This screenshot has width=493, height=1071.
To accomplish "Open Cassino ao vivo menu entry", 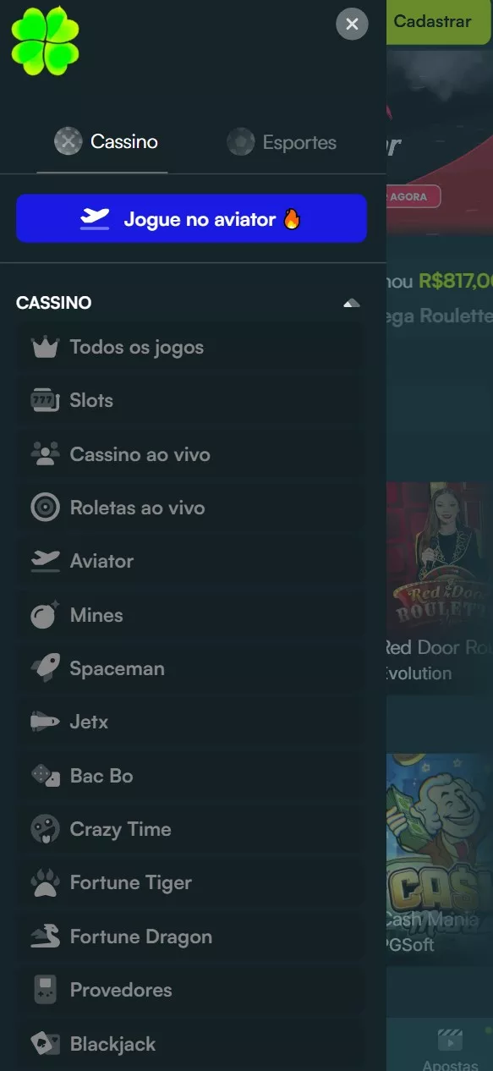I will click(x=191, y=454).
